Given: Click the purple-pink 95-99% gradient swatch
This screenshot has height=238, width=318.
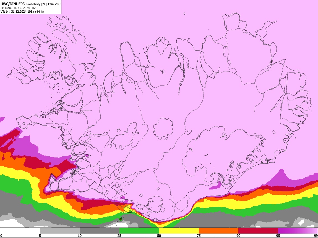Looking at the screenshot, I should (x=298, y=231).
